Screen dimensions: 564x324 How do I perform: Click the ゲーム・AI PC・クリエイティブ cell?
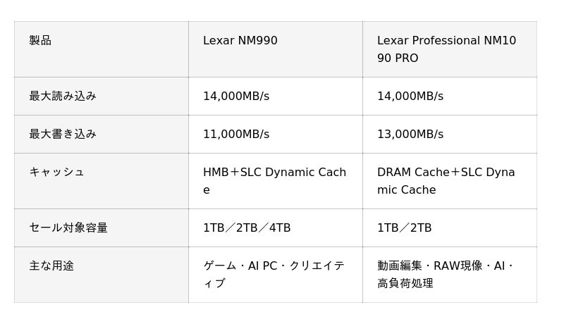coord(276,275)
